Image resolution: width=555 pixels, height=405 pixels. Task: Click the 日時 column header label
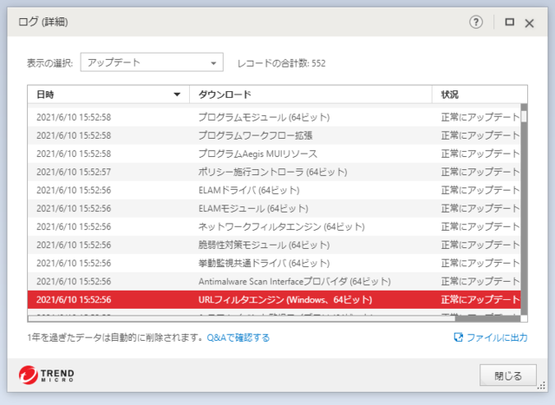pyautogui.click(x=45, y=95)
